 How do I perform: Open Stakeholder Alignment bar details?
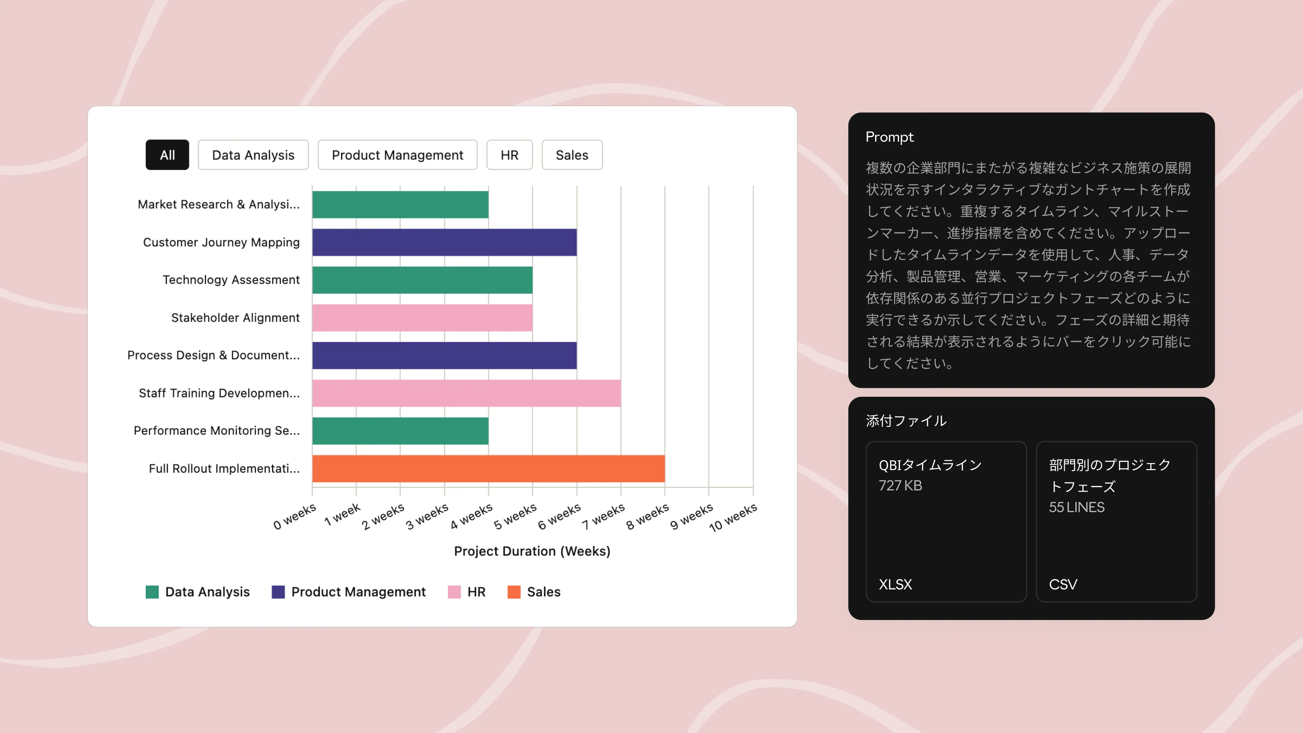(x=422, y=318)
